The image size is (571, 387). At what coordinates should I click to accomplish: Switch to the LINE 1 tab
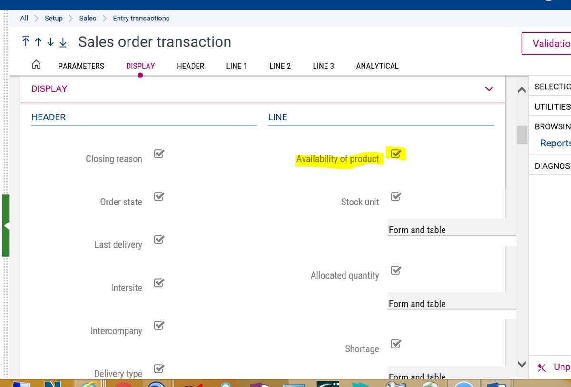point(236,66)
